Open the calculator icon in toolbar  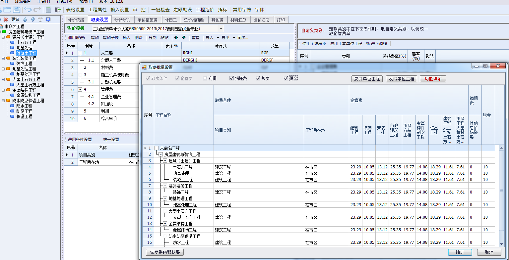(48, 10)
